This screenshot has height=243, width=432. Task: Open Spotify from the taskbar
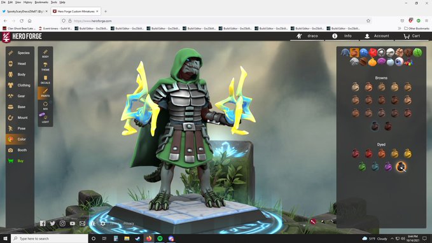point(160,239)
